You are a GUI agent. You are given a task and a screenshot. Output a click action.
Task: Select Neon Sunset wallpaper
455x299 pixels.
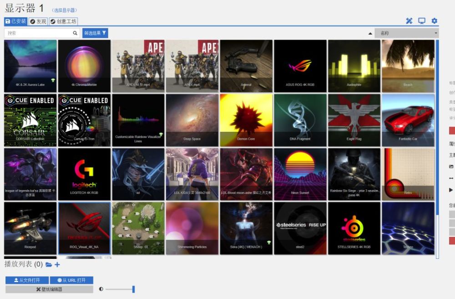coord(300,174)
